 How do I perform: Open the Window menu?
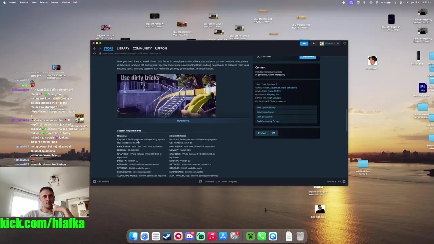tap(66, 2)
